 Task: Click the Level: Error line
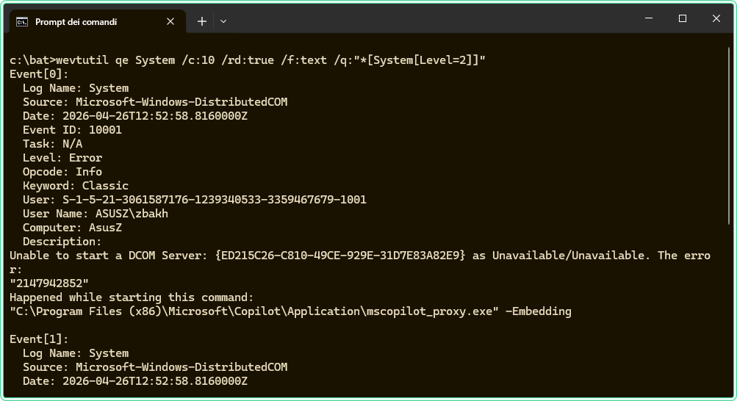pyautogui.click(x=62, y=158)
